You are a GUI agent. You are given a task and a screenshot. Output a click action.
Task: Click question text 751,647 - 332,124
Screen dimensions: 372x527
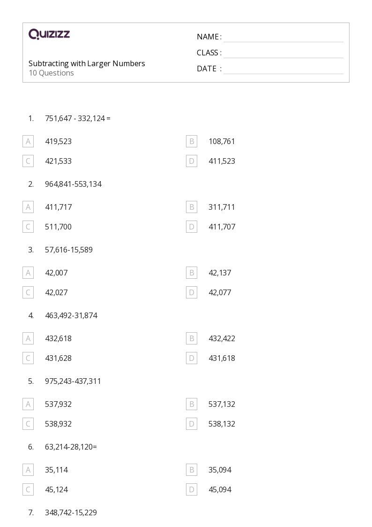click(x=78, y=118)
